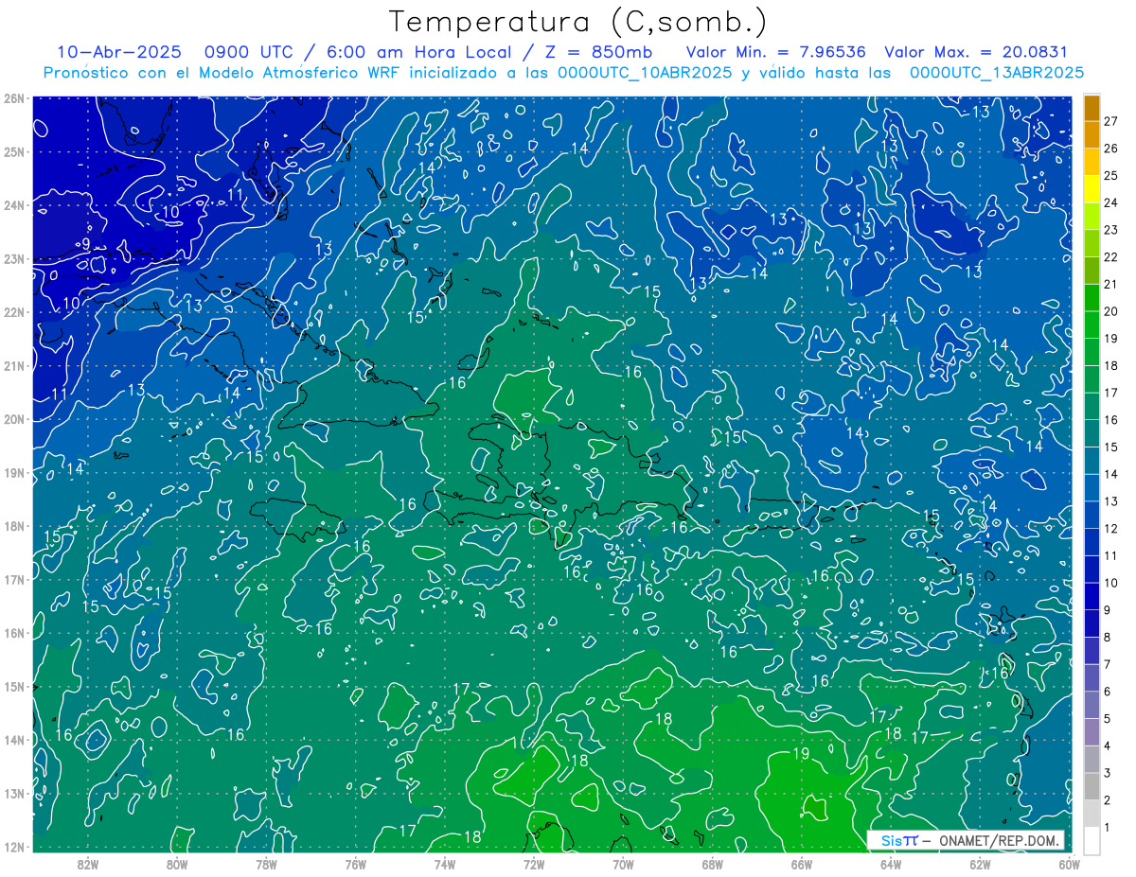Click latitude axis label '16N'
The height and width of the screenshot is (877, 1136).
click(13, 633)
